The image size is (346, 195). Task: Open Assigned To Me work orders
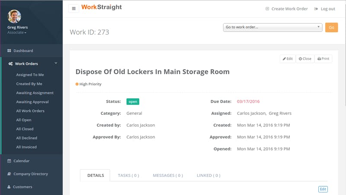click(30, 75)
